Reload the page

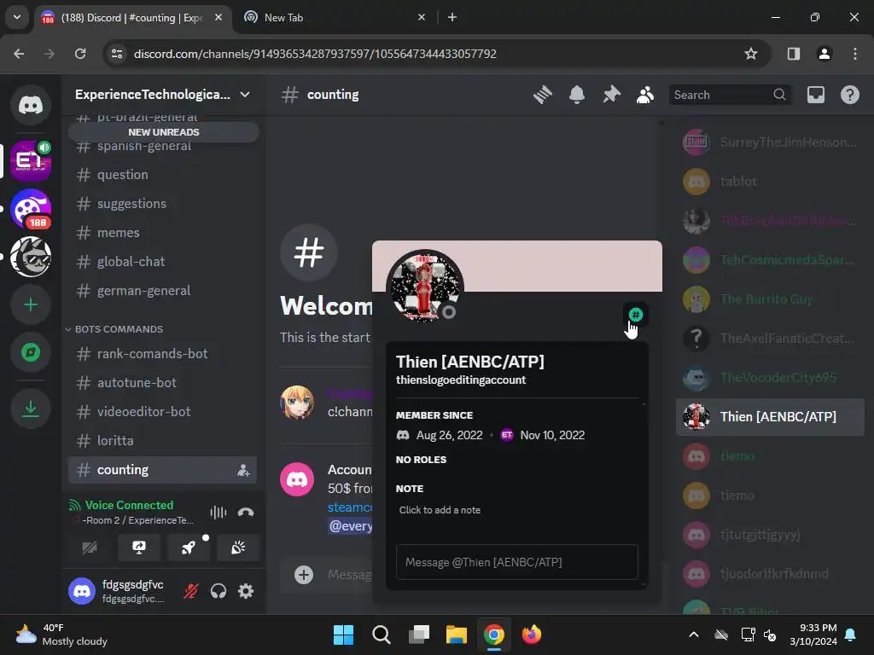pos(80,54)
